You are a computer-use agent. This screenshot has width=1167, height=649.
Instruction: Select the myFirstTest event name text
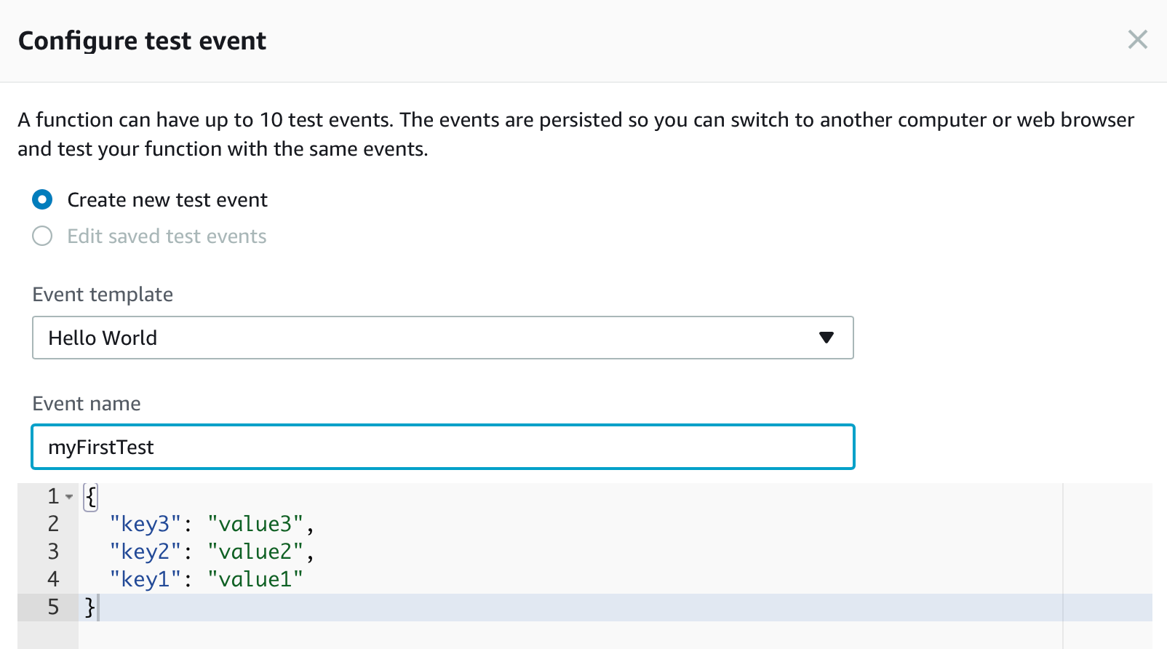[101, 447]
